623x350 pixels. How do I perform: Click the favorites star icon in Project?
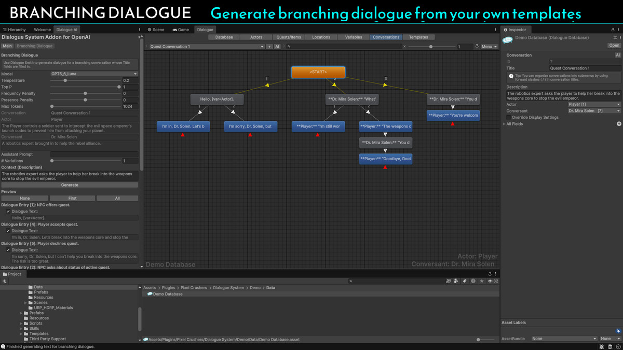[482, 281]
